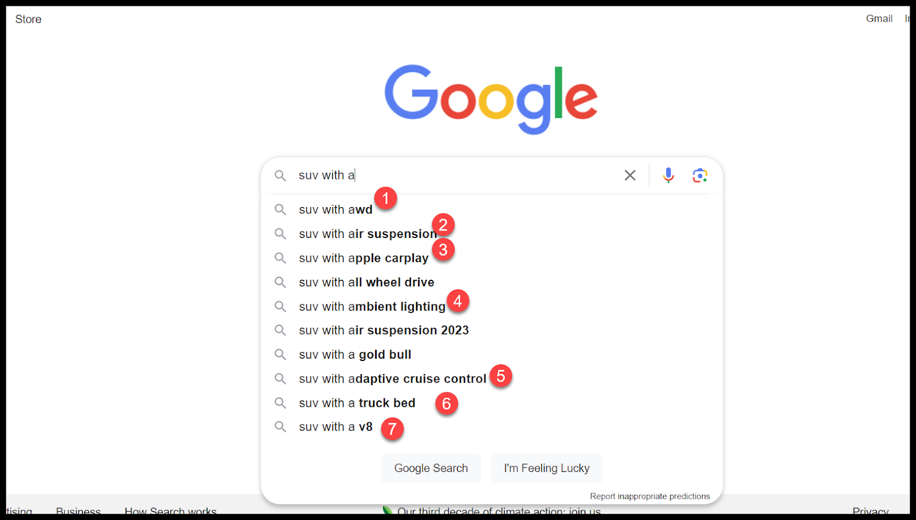Select 'suv with ambient lighting' suggestion
Screen dimensions: 916x520
372,307
